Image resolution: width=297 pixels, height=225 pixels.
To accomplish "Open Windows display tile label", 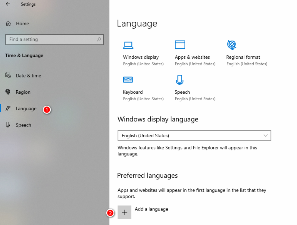I will [x=141, y=57].
